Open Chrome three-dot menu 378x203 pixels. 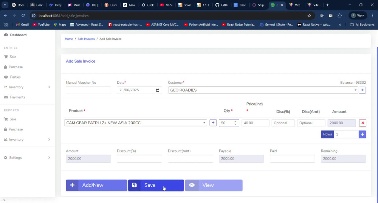(373, 15)
